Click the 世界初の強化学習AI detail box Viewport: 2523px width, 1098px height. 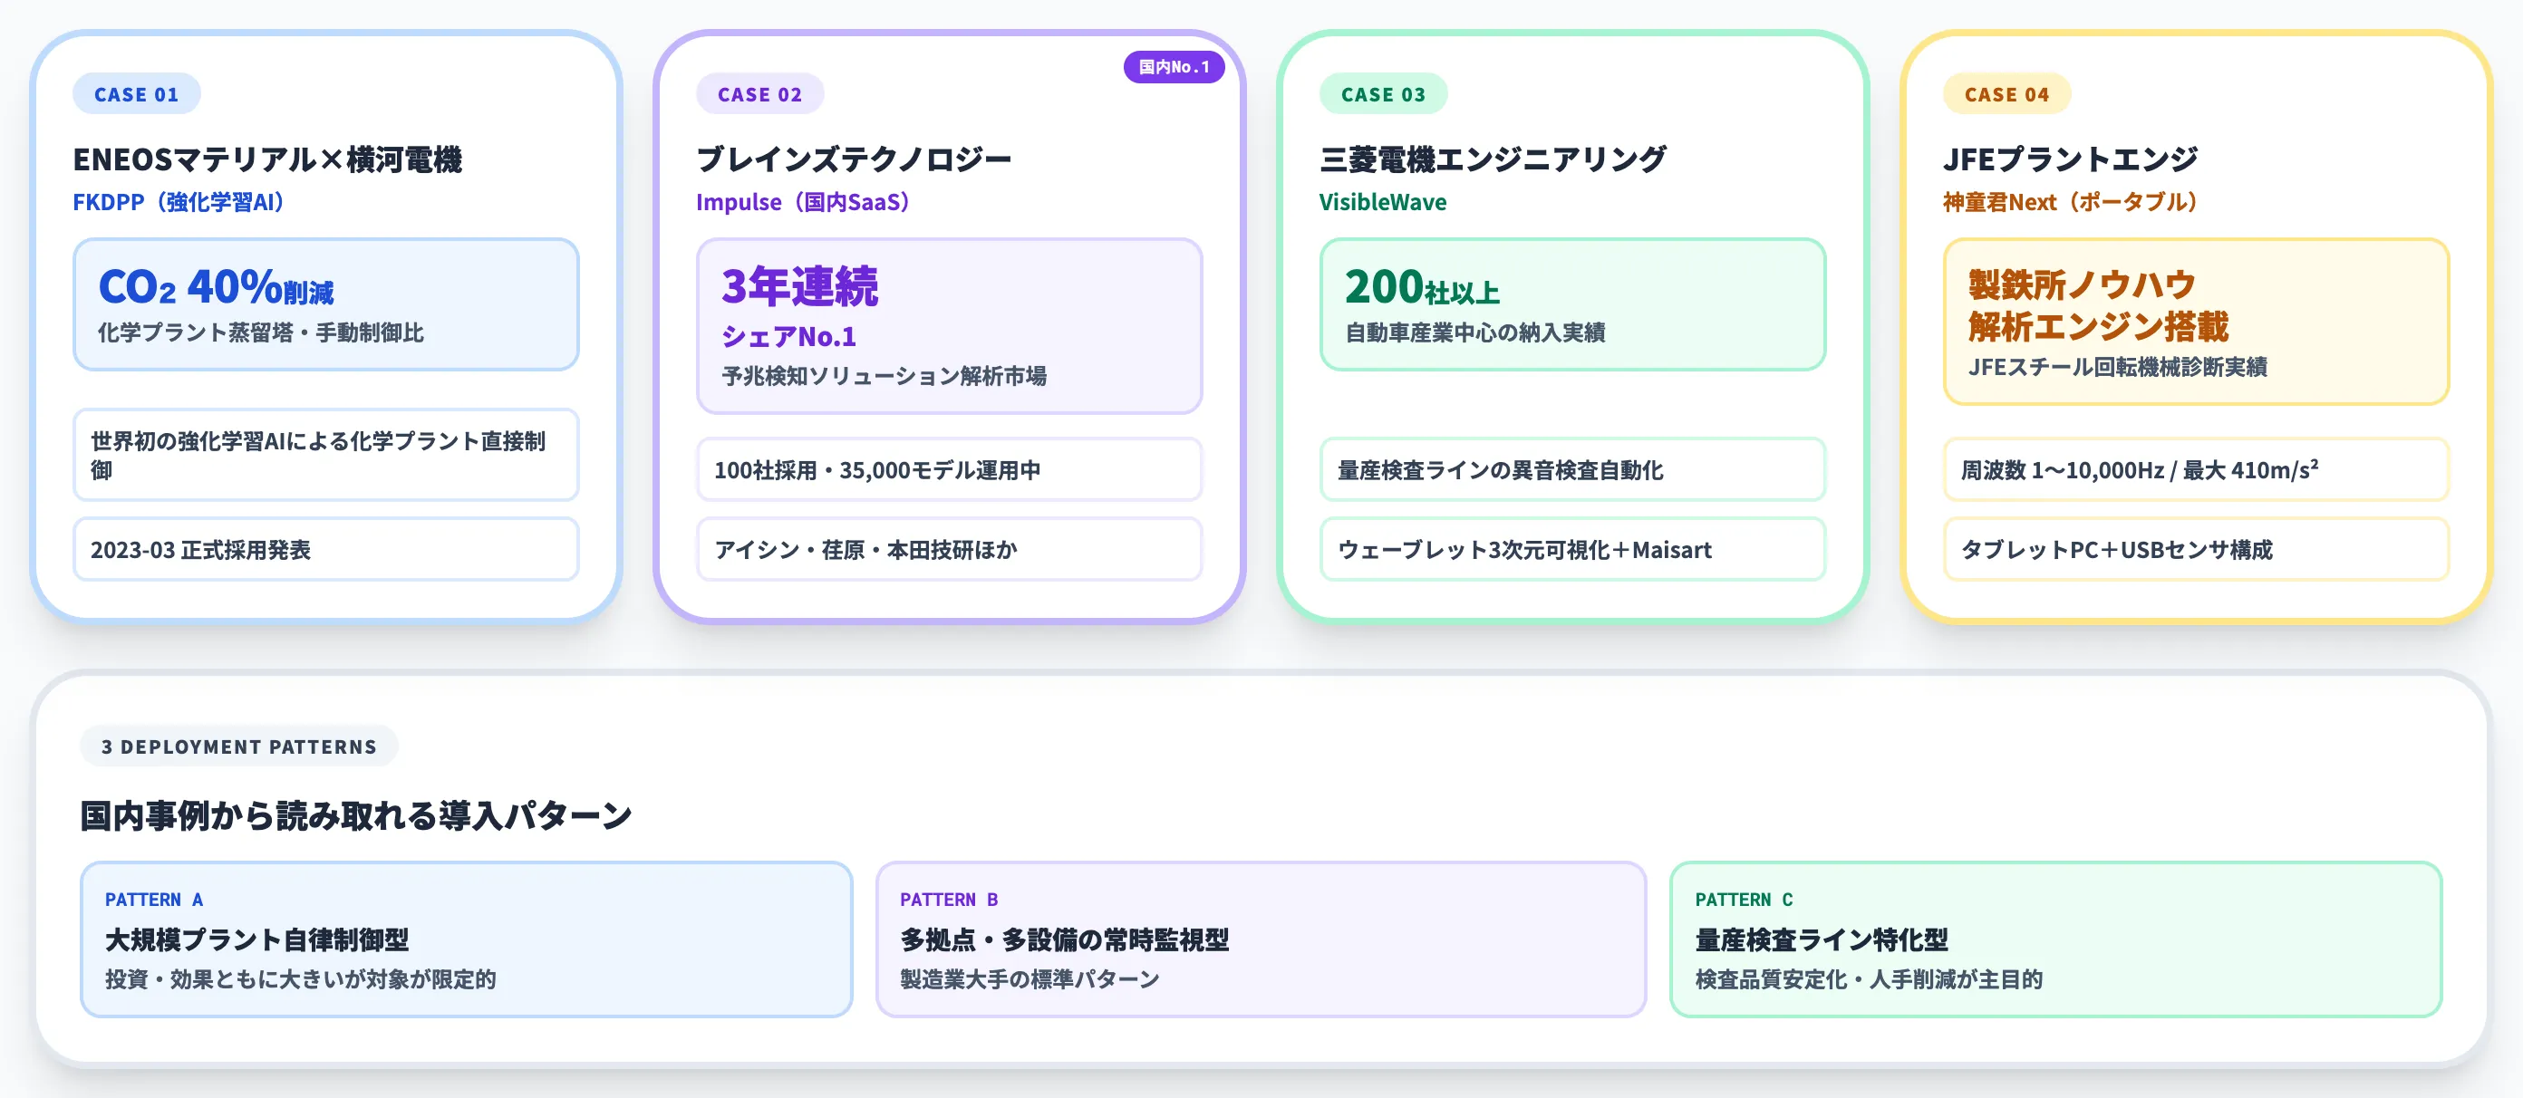point(326,455)
